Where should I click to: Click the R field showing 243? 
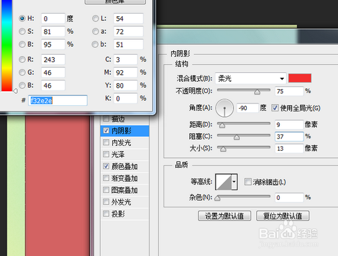tap(53, 59)
